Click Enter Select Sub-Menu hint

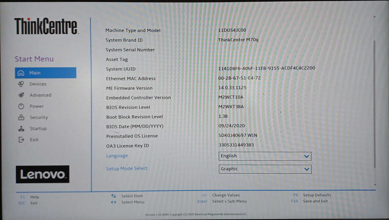(x=222, y=201)
